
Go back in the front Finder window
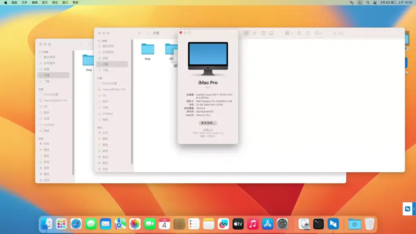[x=140, y=33]
